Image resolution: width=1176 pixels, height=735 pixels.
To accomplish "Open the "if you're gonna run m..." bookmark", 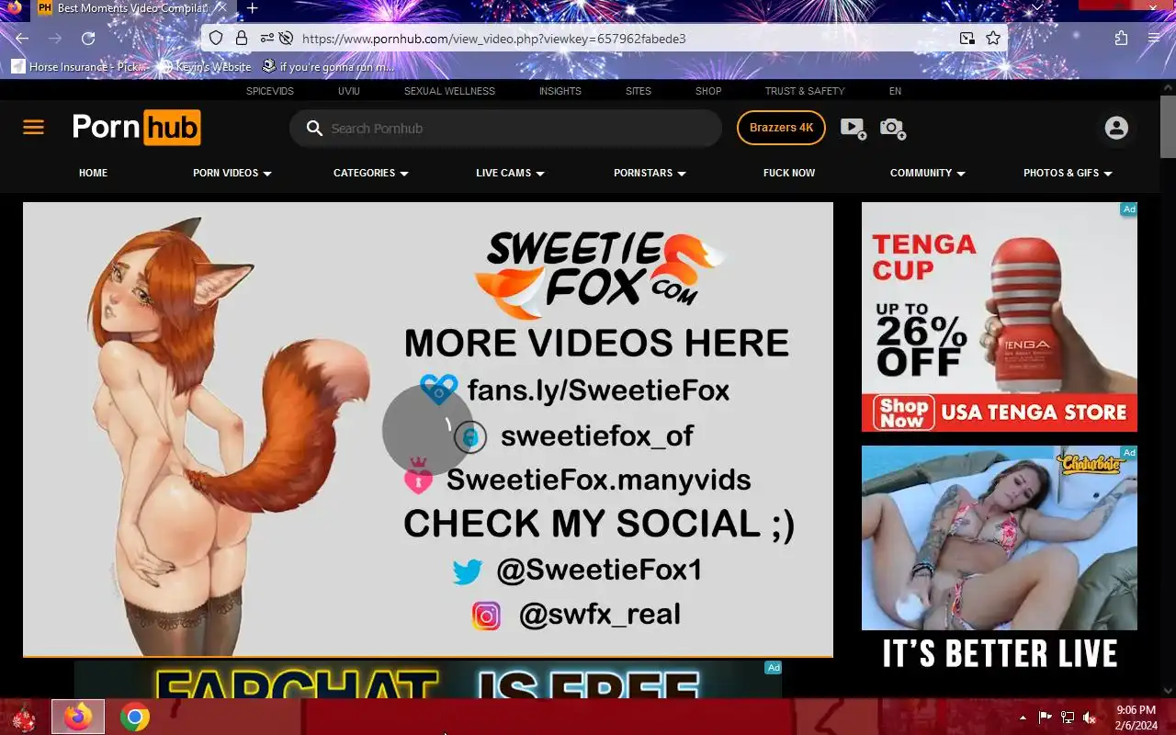I will click(328, 66).
